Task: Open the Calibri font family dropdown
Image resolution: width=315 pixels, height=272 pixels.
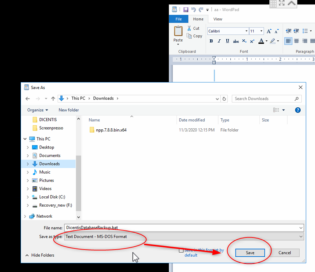Action: tap(246, 31)
